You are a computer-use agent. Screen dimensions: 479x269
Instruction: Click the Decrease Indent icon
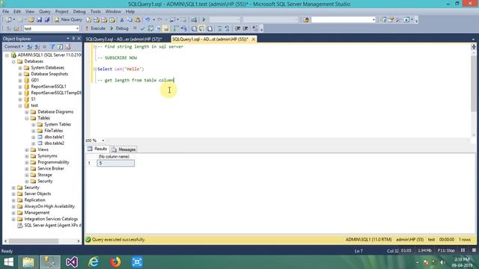237,28
